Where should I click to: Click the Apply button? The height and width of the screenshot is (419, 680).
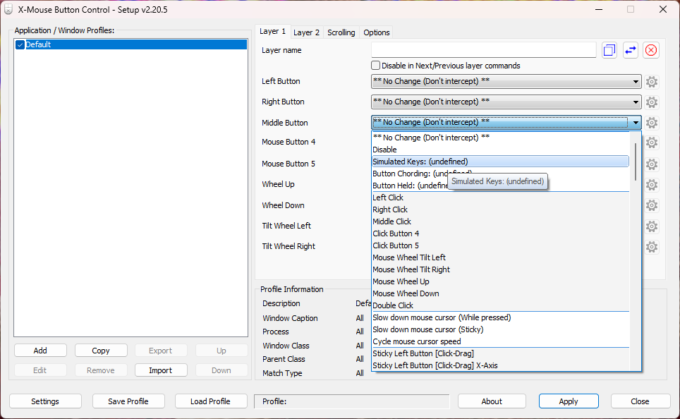(569, 401)
